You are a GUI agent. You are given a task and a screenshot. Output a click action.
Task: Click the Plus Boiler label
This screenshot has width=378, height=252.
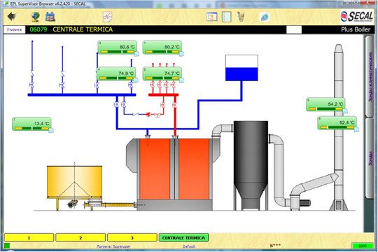coord(356,29)
